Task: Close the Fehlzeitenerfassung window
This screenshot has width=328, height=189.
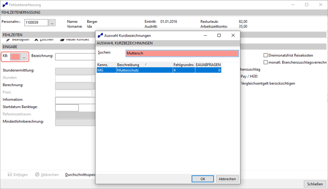Action: pyautogui.click(x=320, y=5)
